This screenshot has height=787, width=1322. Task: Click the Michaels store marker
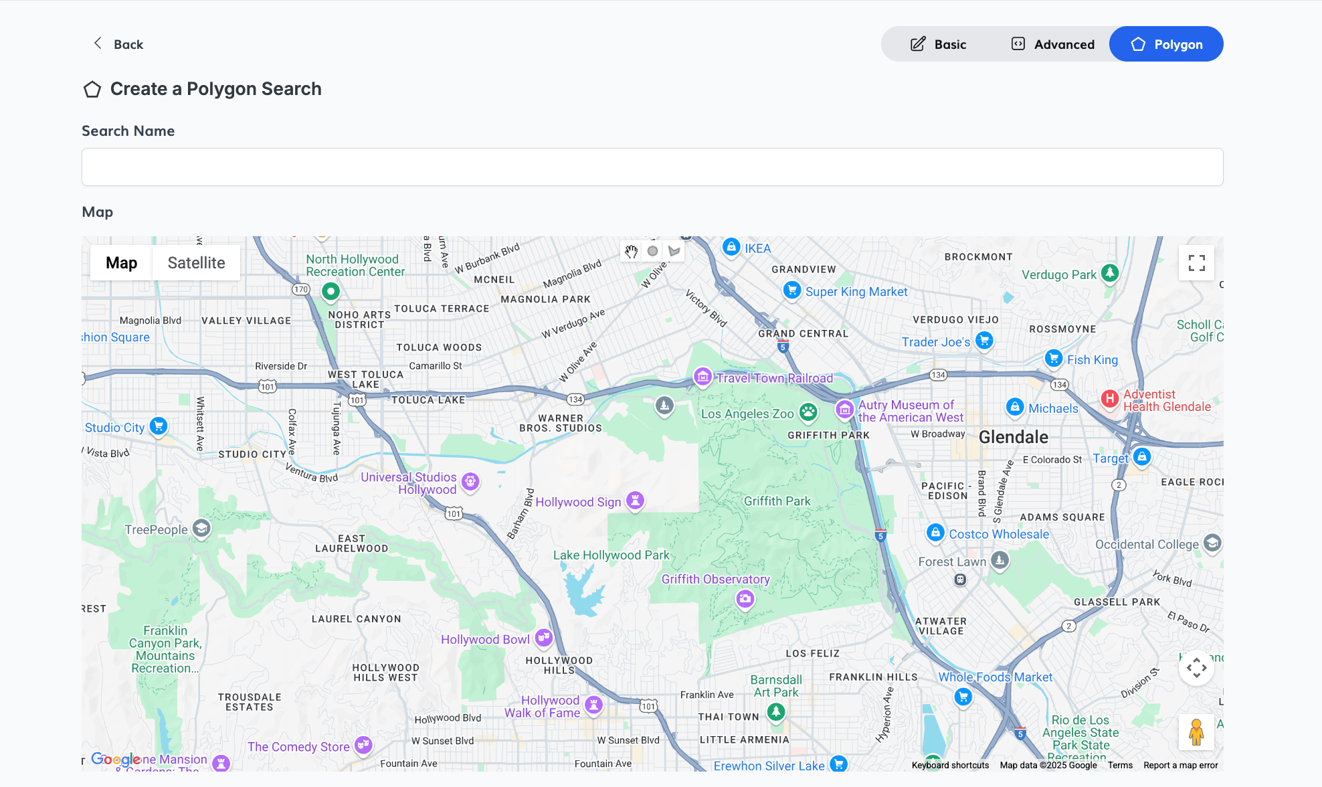click(x=1015, y=407)
